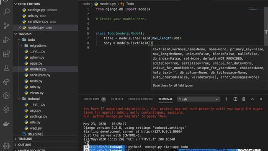
Task: Close the terminal panel
Action: [261, 99]
